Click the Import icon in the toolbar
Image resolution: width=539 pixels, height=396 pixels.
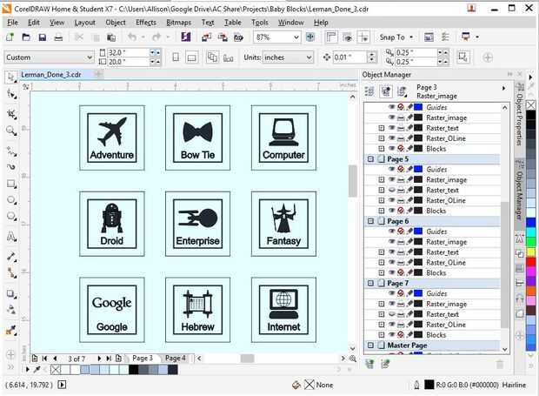point(207,37)
